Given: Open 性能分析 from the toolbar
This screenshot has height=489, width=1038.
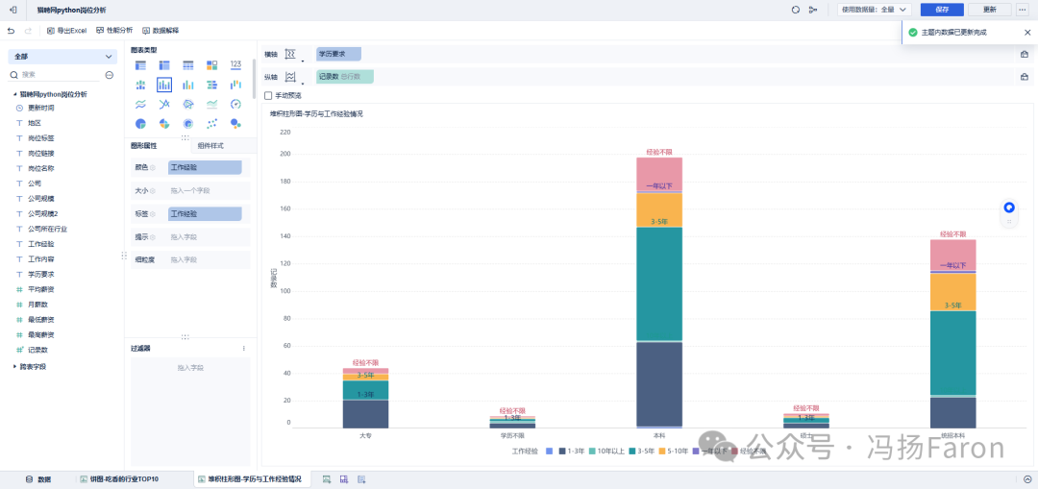Looking at the screenshot, I should click(114, 31).
